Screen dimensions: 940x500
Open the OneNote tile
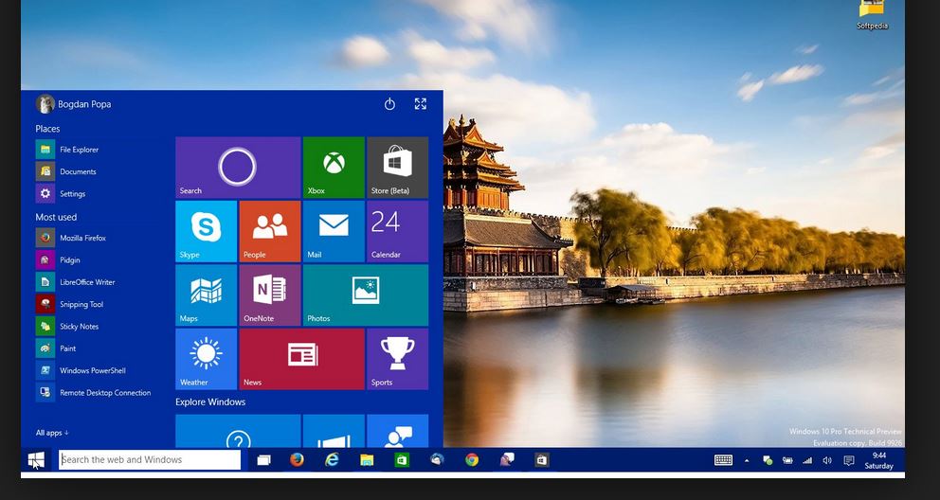click(270, 295)
